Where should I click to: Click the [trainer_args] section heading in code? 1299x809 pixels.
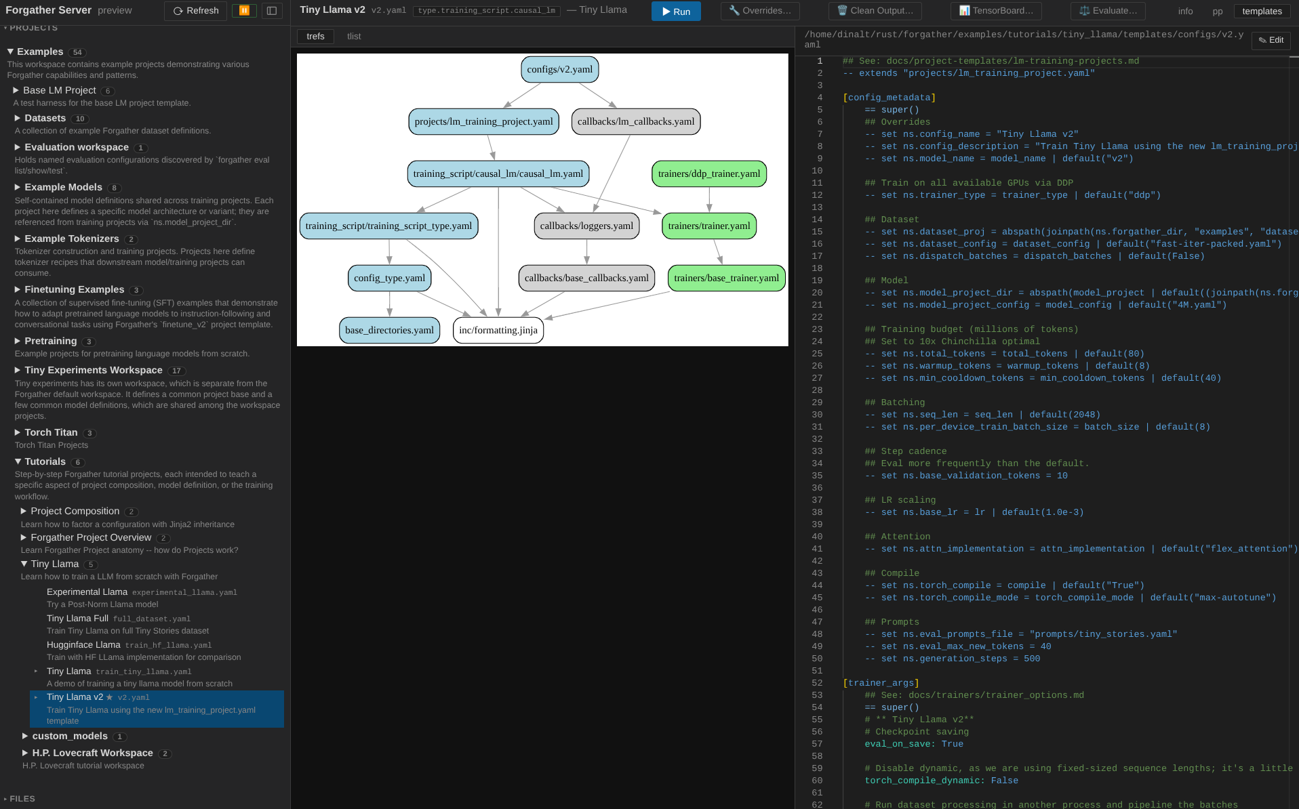[881, 683]
